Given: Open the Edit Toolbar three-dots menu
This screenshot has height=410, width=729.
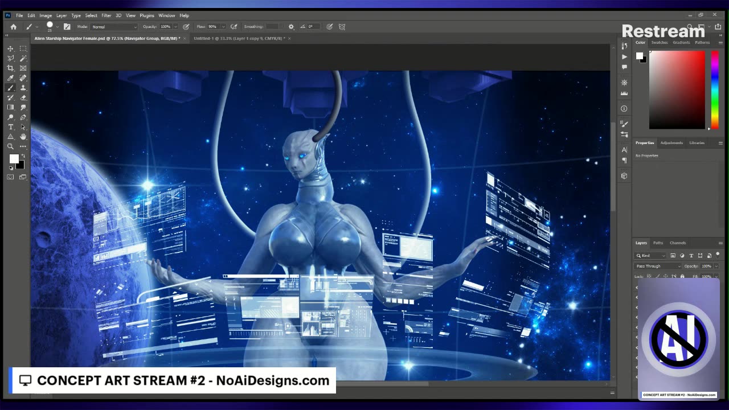Looking at the screenshot, I should (23, 146).
